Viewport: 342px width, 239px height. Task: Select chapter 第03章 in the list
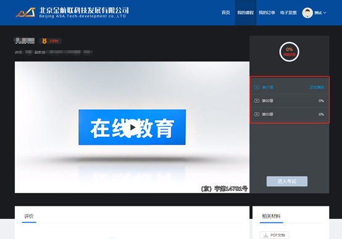click(x=289, y=115)
